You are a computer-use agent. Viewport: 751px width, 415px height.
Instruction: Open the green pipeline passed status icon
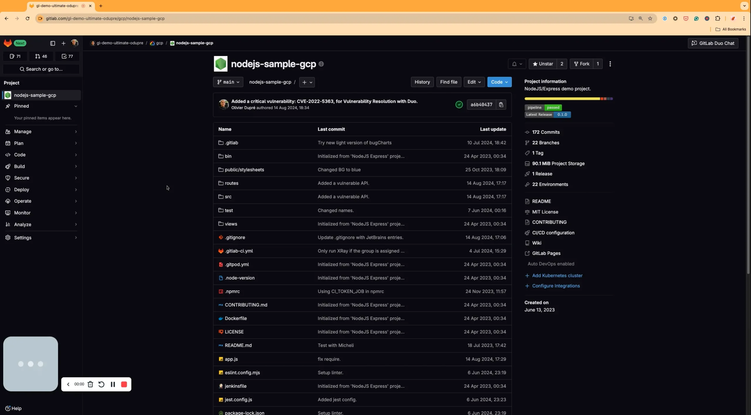tap(459, 104)
